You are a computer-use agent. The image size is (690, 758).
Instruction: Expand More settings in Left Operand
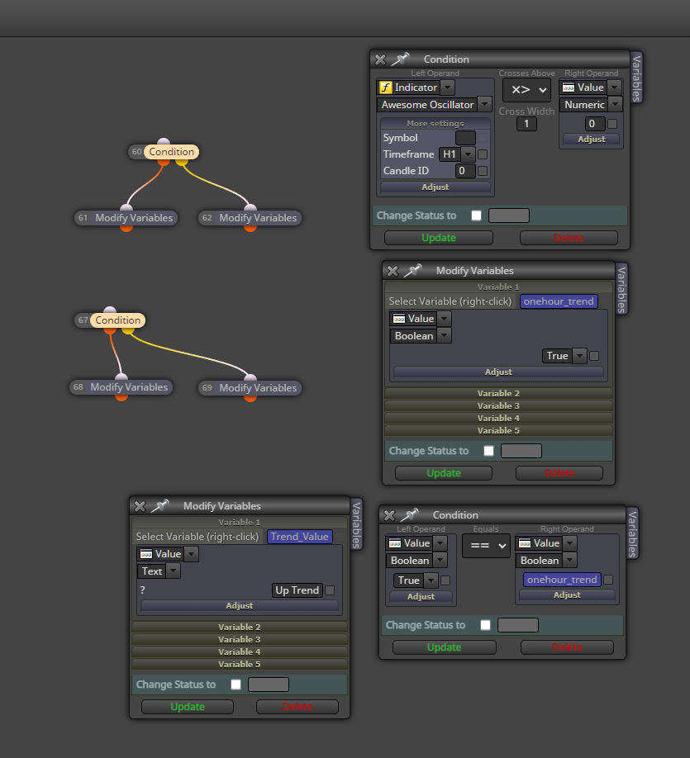[x=435, y=124]
